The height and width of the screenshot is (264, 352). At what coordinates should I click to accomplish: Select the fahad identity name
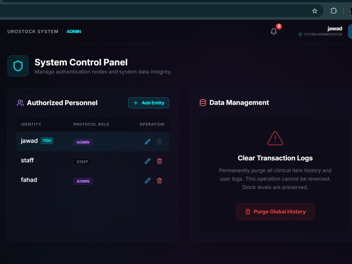tap(29, 180)
